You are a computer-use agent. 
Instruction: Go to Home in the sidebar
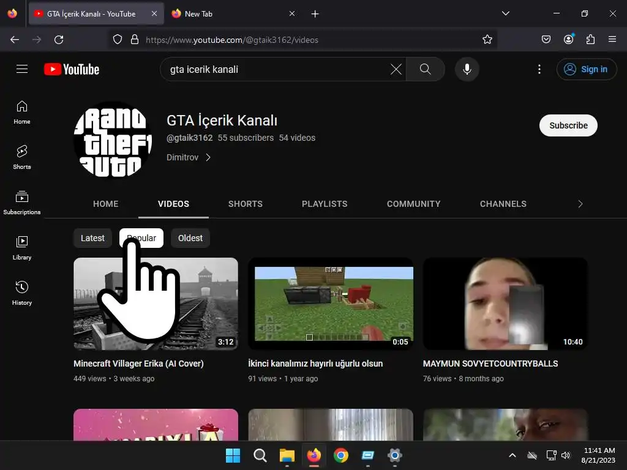pos(22,113)
